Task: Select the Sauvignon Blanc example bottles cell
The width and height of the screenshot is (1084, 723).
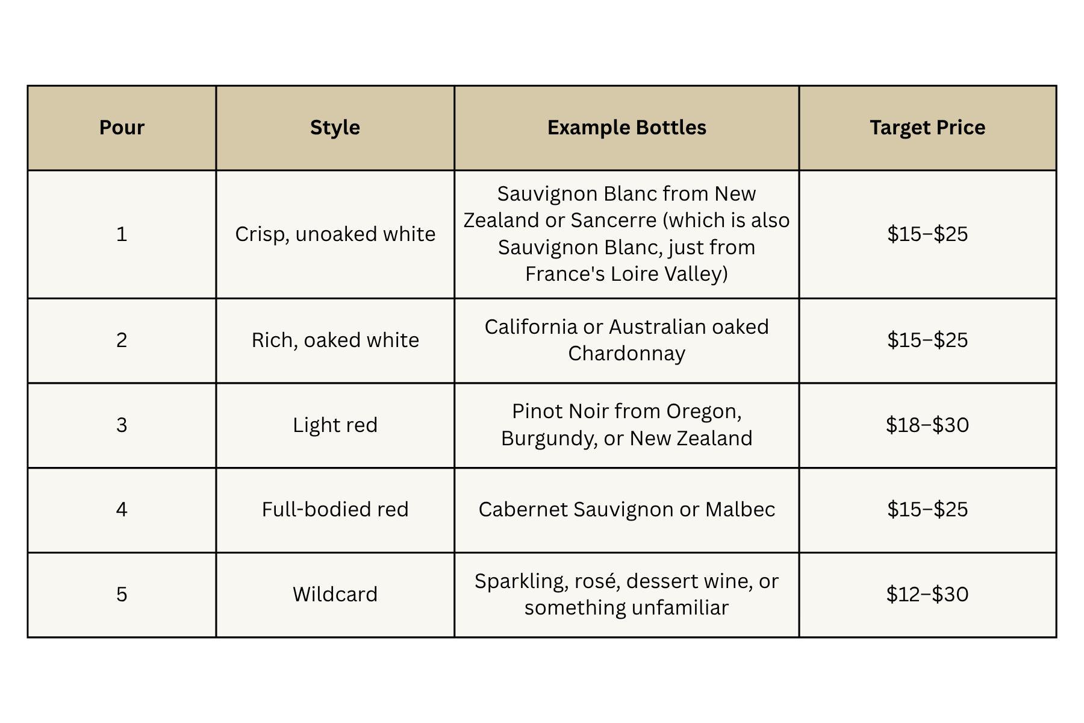Action: pos(626,234)
